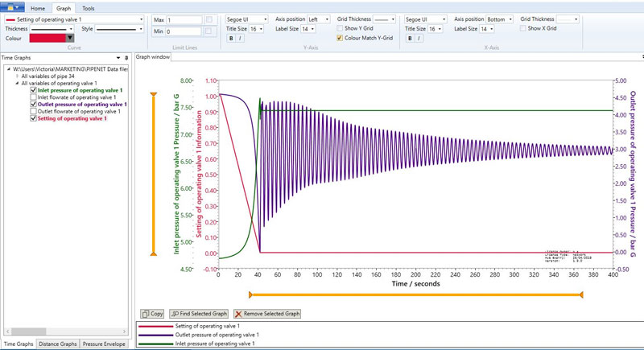Screen dimensions: 644x350
Task: Click the Copy icon button below graph
Action: click(x=145, y=314)
